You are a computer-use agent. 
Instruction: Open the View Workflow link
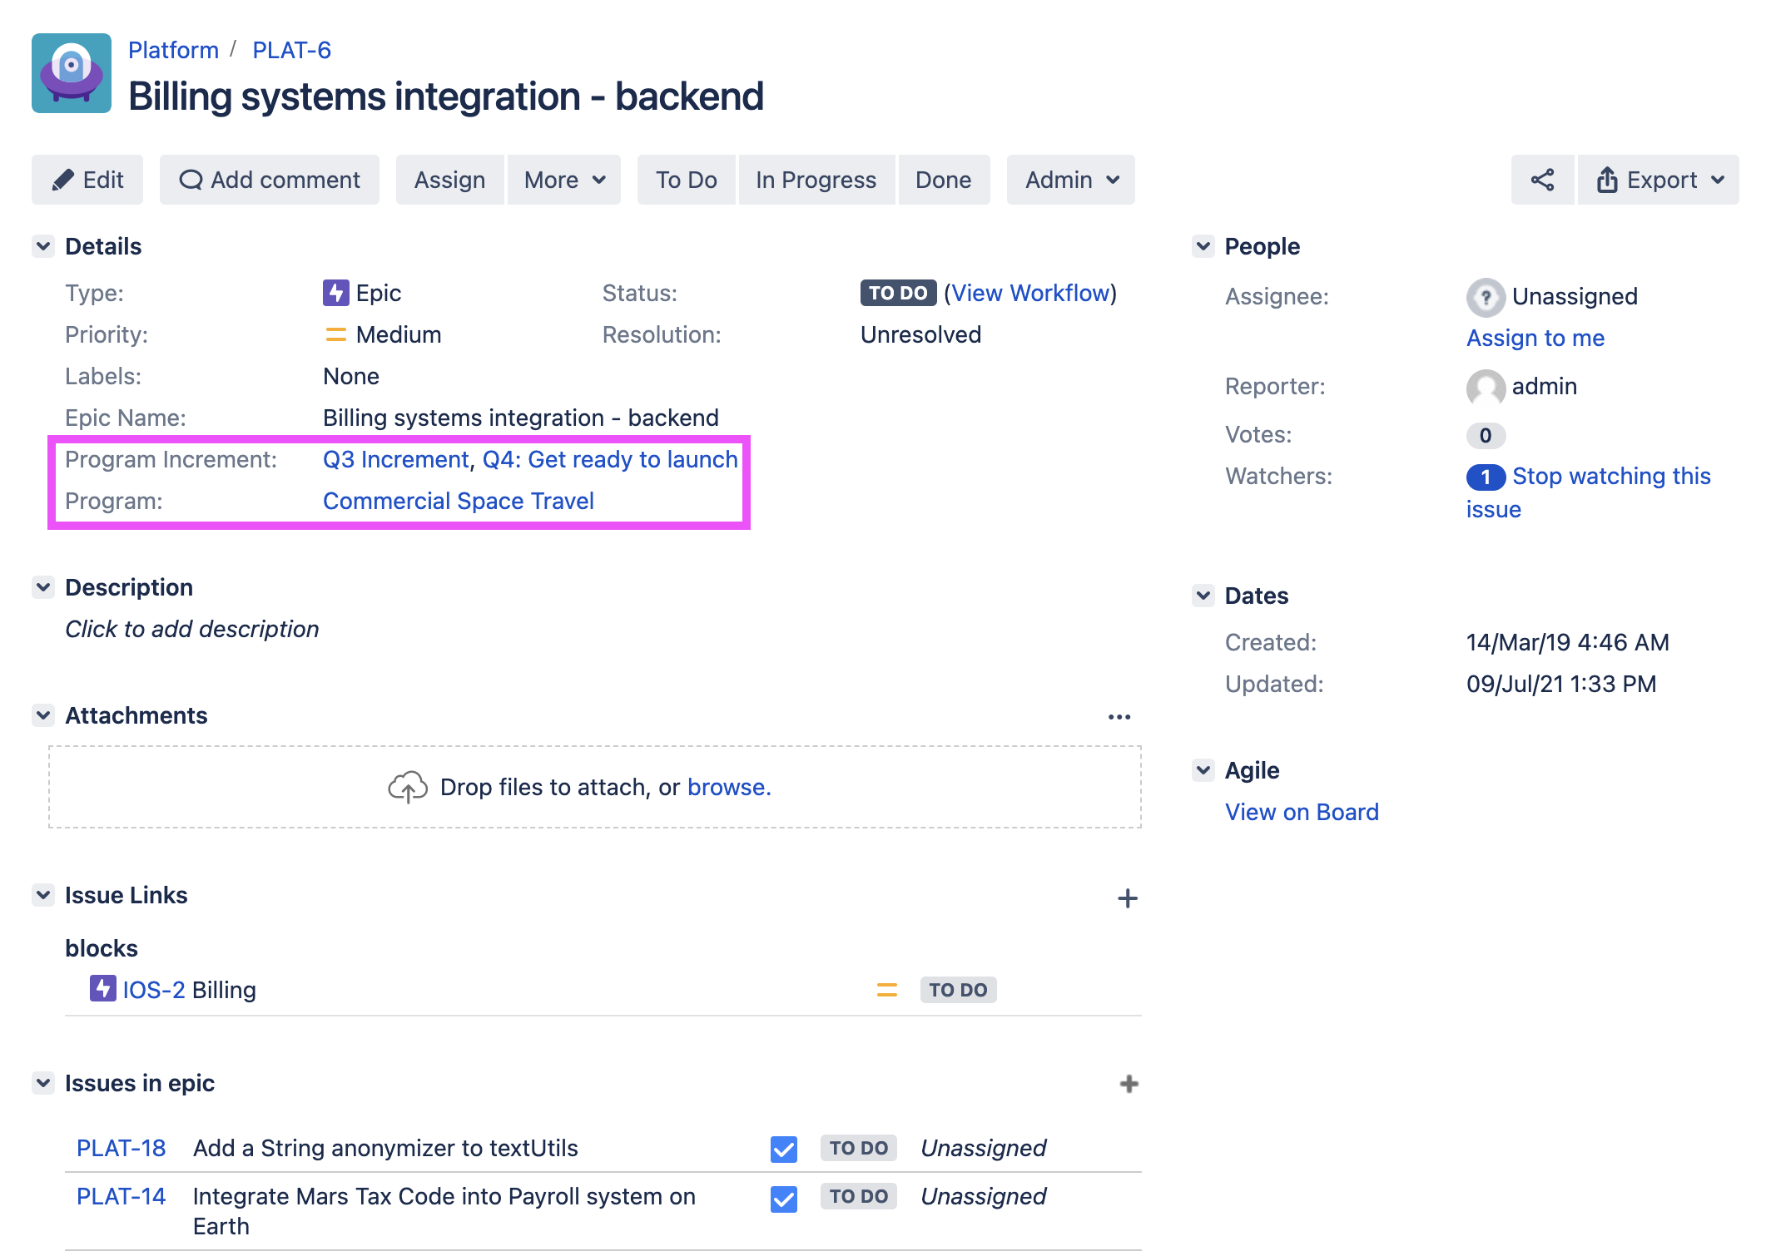[x=1030, y=293]
